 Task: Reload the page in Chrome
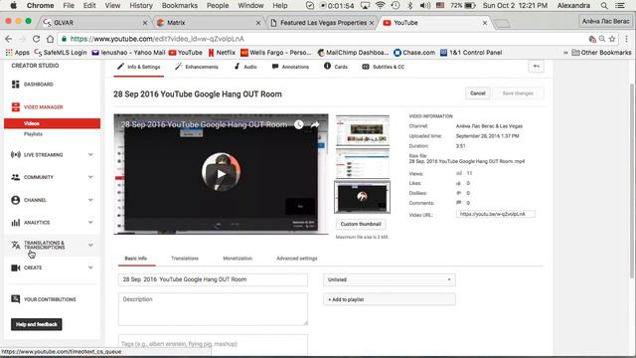(36, 39)
